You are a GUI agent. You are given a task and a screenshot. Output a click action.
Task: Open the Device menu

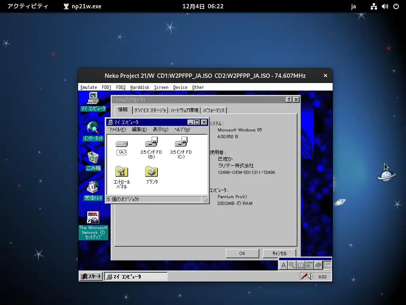(x=180, y=87)
